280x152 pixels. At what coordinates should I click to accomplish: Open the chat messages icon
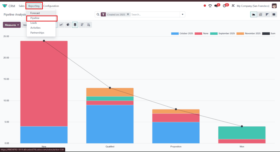click(216, 6)
